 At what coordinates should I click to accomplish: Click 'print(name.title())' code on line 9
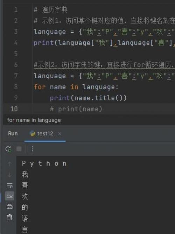[88, 98]
